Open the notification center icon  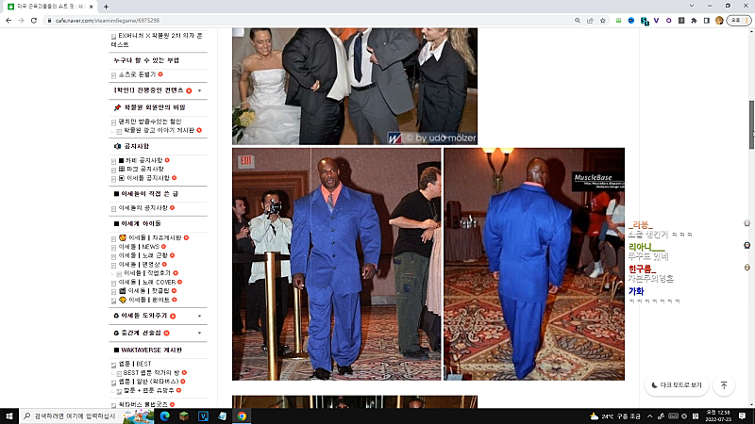pos(743,416)
